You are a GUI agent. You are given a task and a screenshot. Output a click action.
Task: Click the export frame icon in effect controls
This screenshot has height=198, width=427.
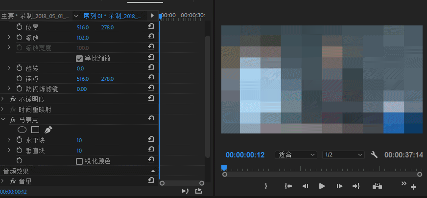click(x=198, y=191)
